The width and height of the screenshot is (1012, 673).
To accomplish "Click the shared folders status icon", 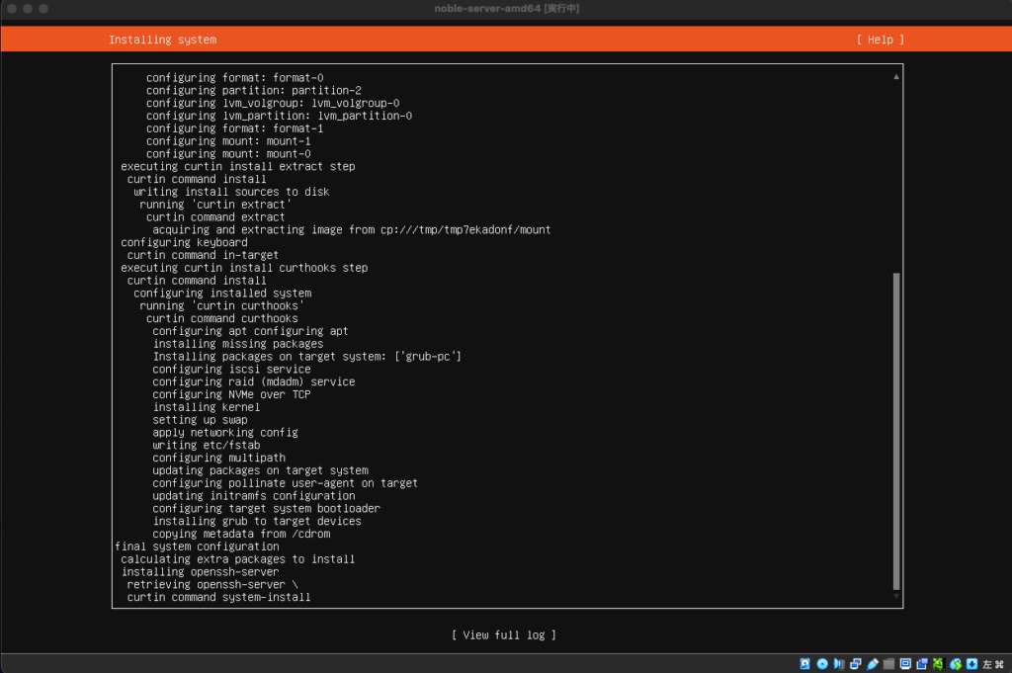I will click(x=888, y=664).
